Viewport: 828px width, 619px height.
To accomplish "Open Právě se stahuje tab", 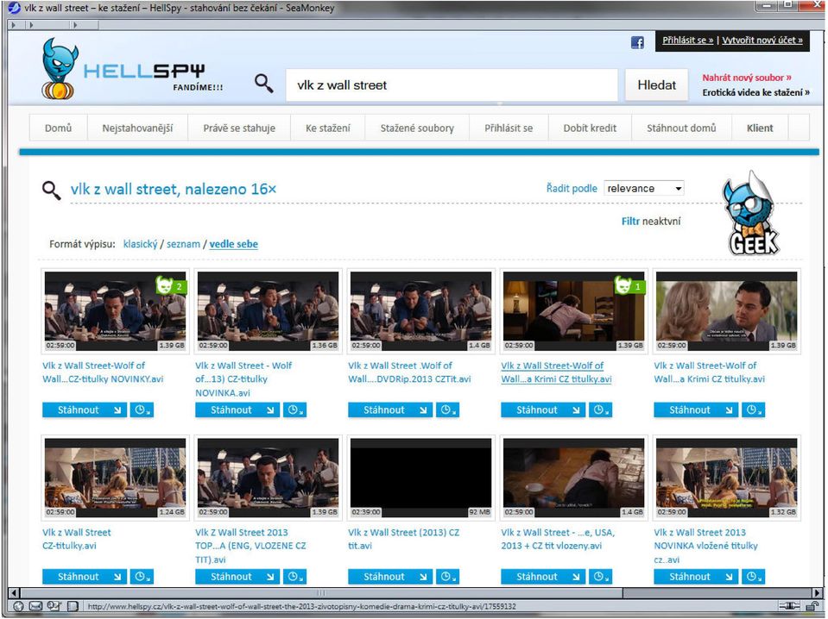I will (239, 128).
